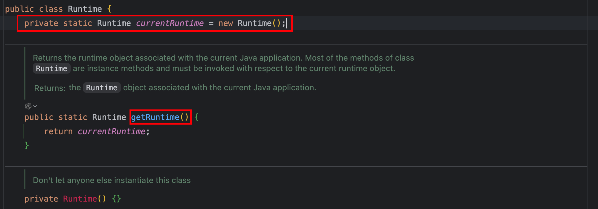Click the red Runtime constructor name
598x209 pixels.
pos(80,199)
